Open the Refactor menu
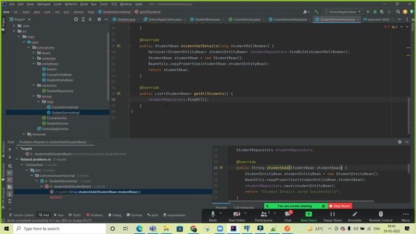 [71, 5]
